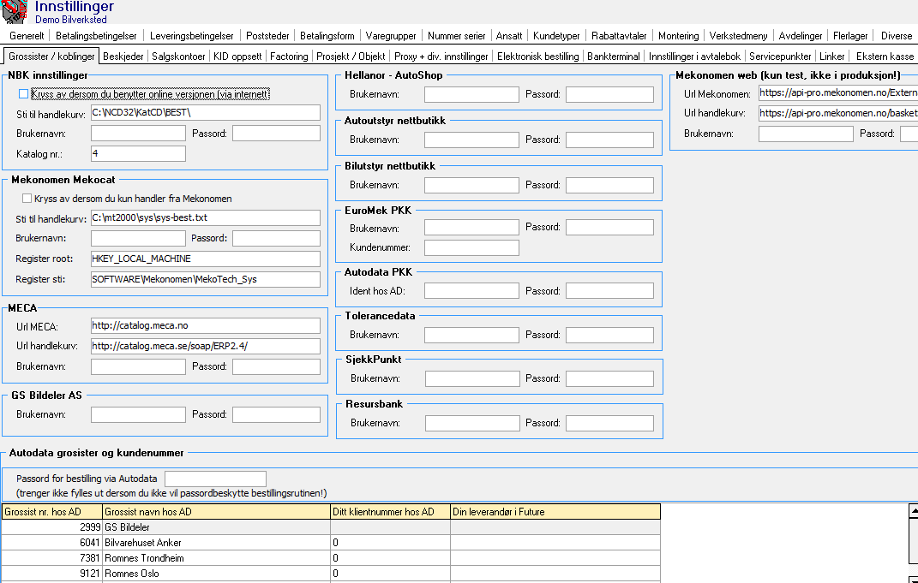This screenshot has height=583, width=918.
Task: Switch to the Betalingsbetingelser tab
Action: [x=97, y=36]
